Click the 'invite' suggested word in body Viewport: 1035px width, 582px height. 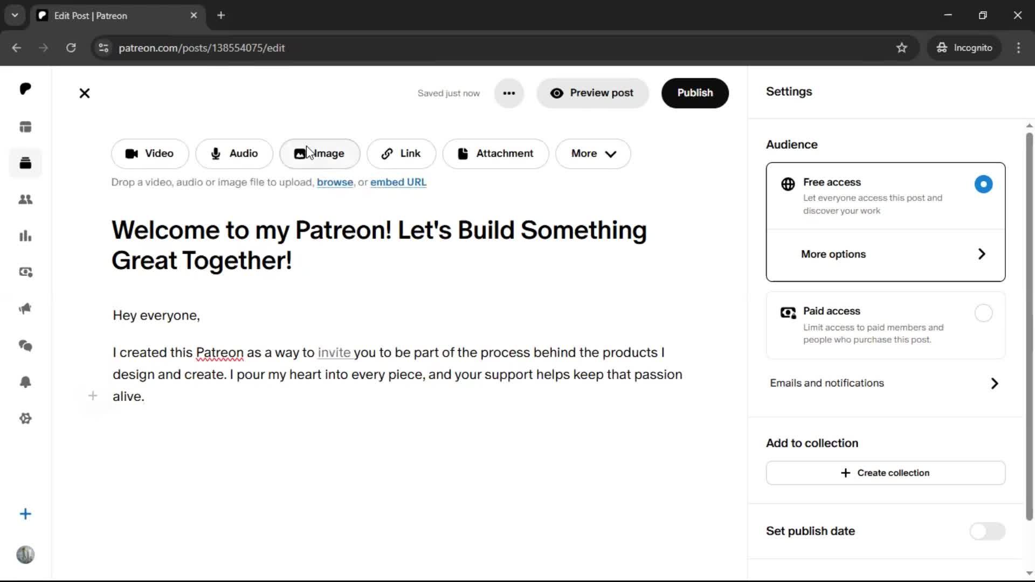coord(334,352)
